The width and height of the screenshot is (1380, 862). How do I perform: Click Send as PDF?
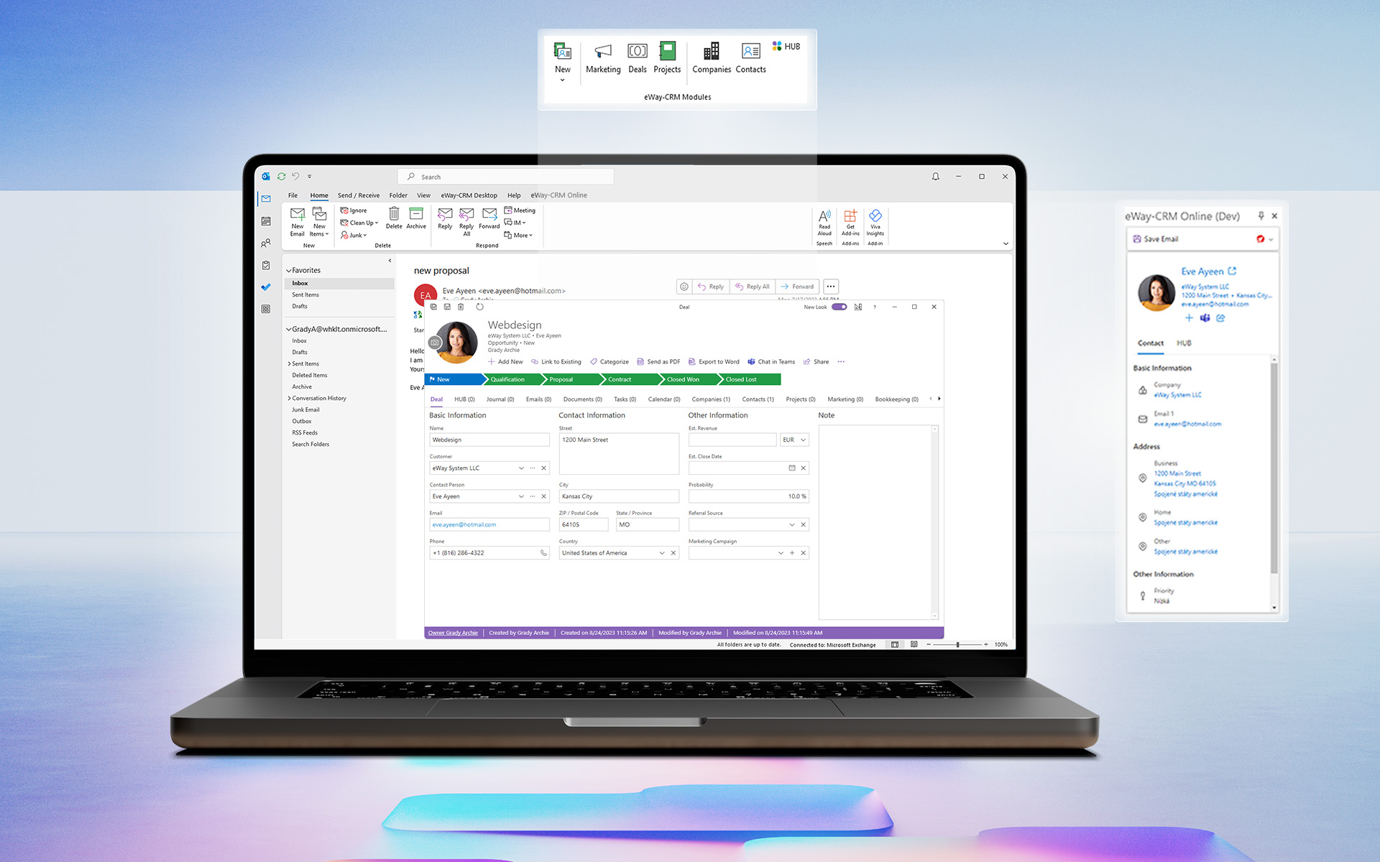(658, 362)
